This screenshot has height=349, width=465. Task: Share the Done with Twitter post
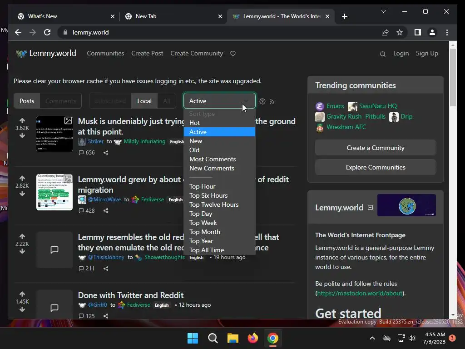106,316
